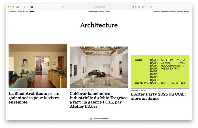Open the FOIL gallery photo
Screen dimensions: 198x128
(x=99, y=67)
